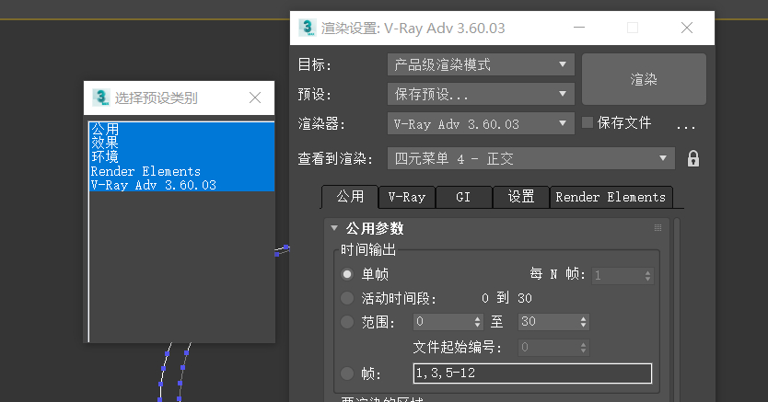Select V-Ray Adv 3.60.03 in preset category list

(181, 185)
